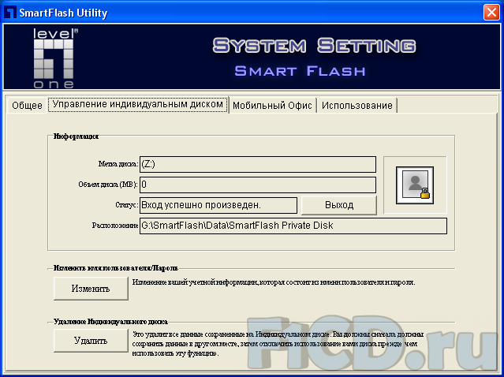Click the Объем диска (MB) label
The height and width of the screenshot is (377, 504).
[x=108, y=185]
